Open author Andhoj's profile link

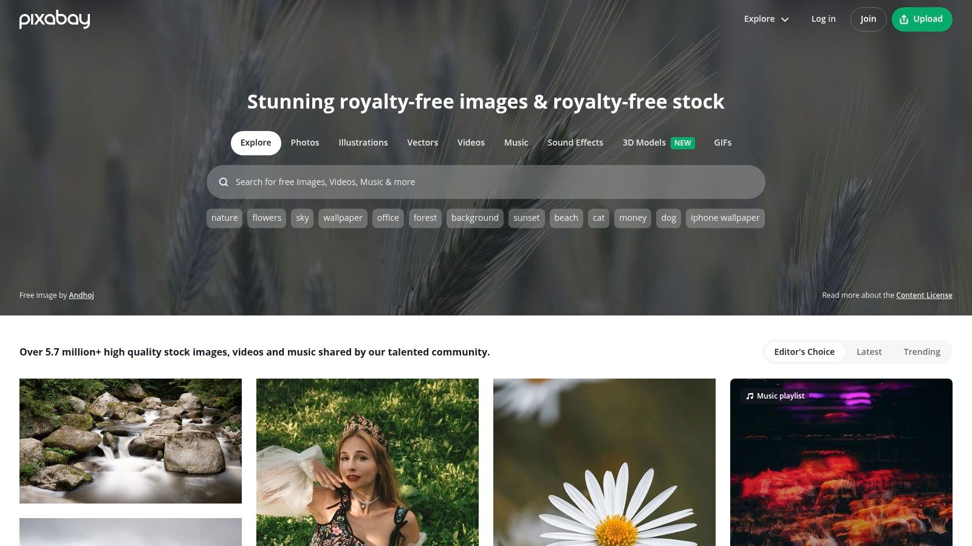[81, 295]
